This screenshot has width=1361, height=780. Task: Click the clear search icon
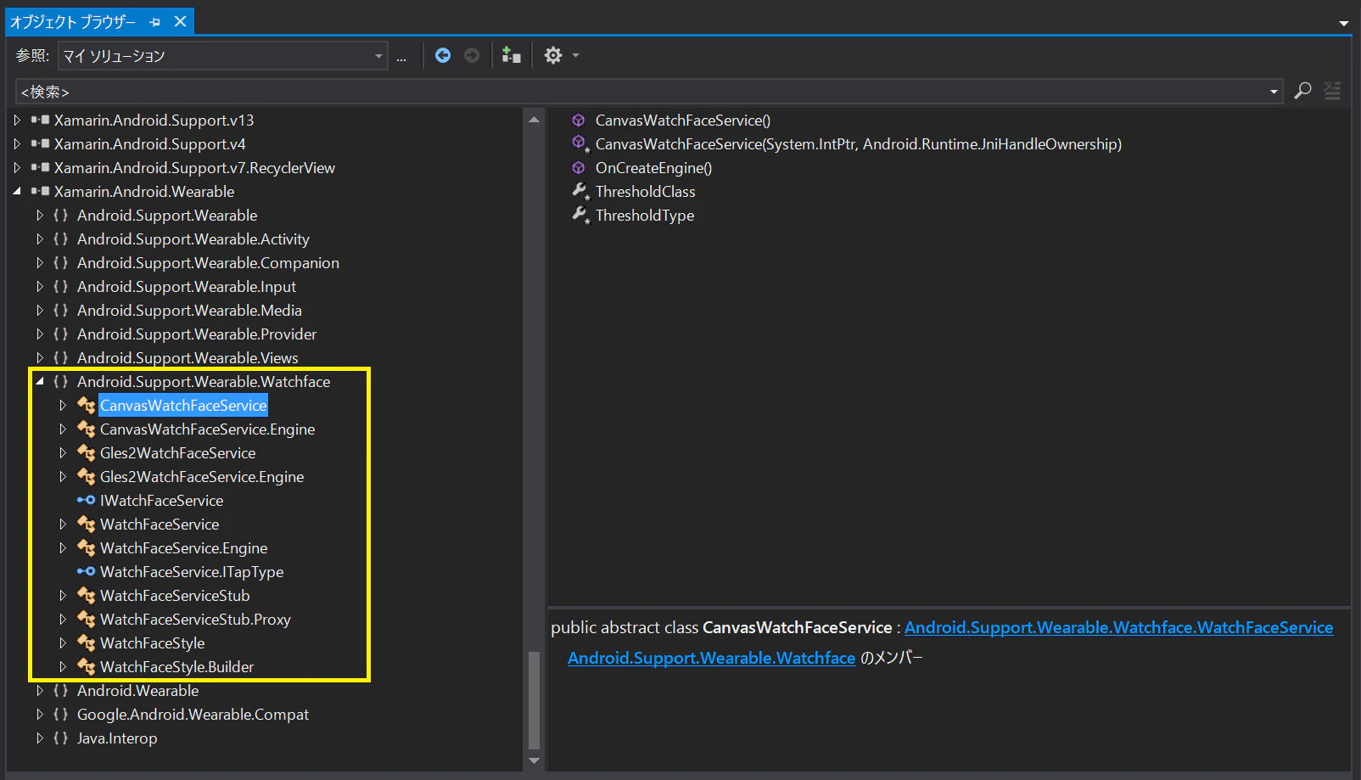tap(1333, 91)
